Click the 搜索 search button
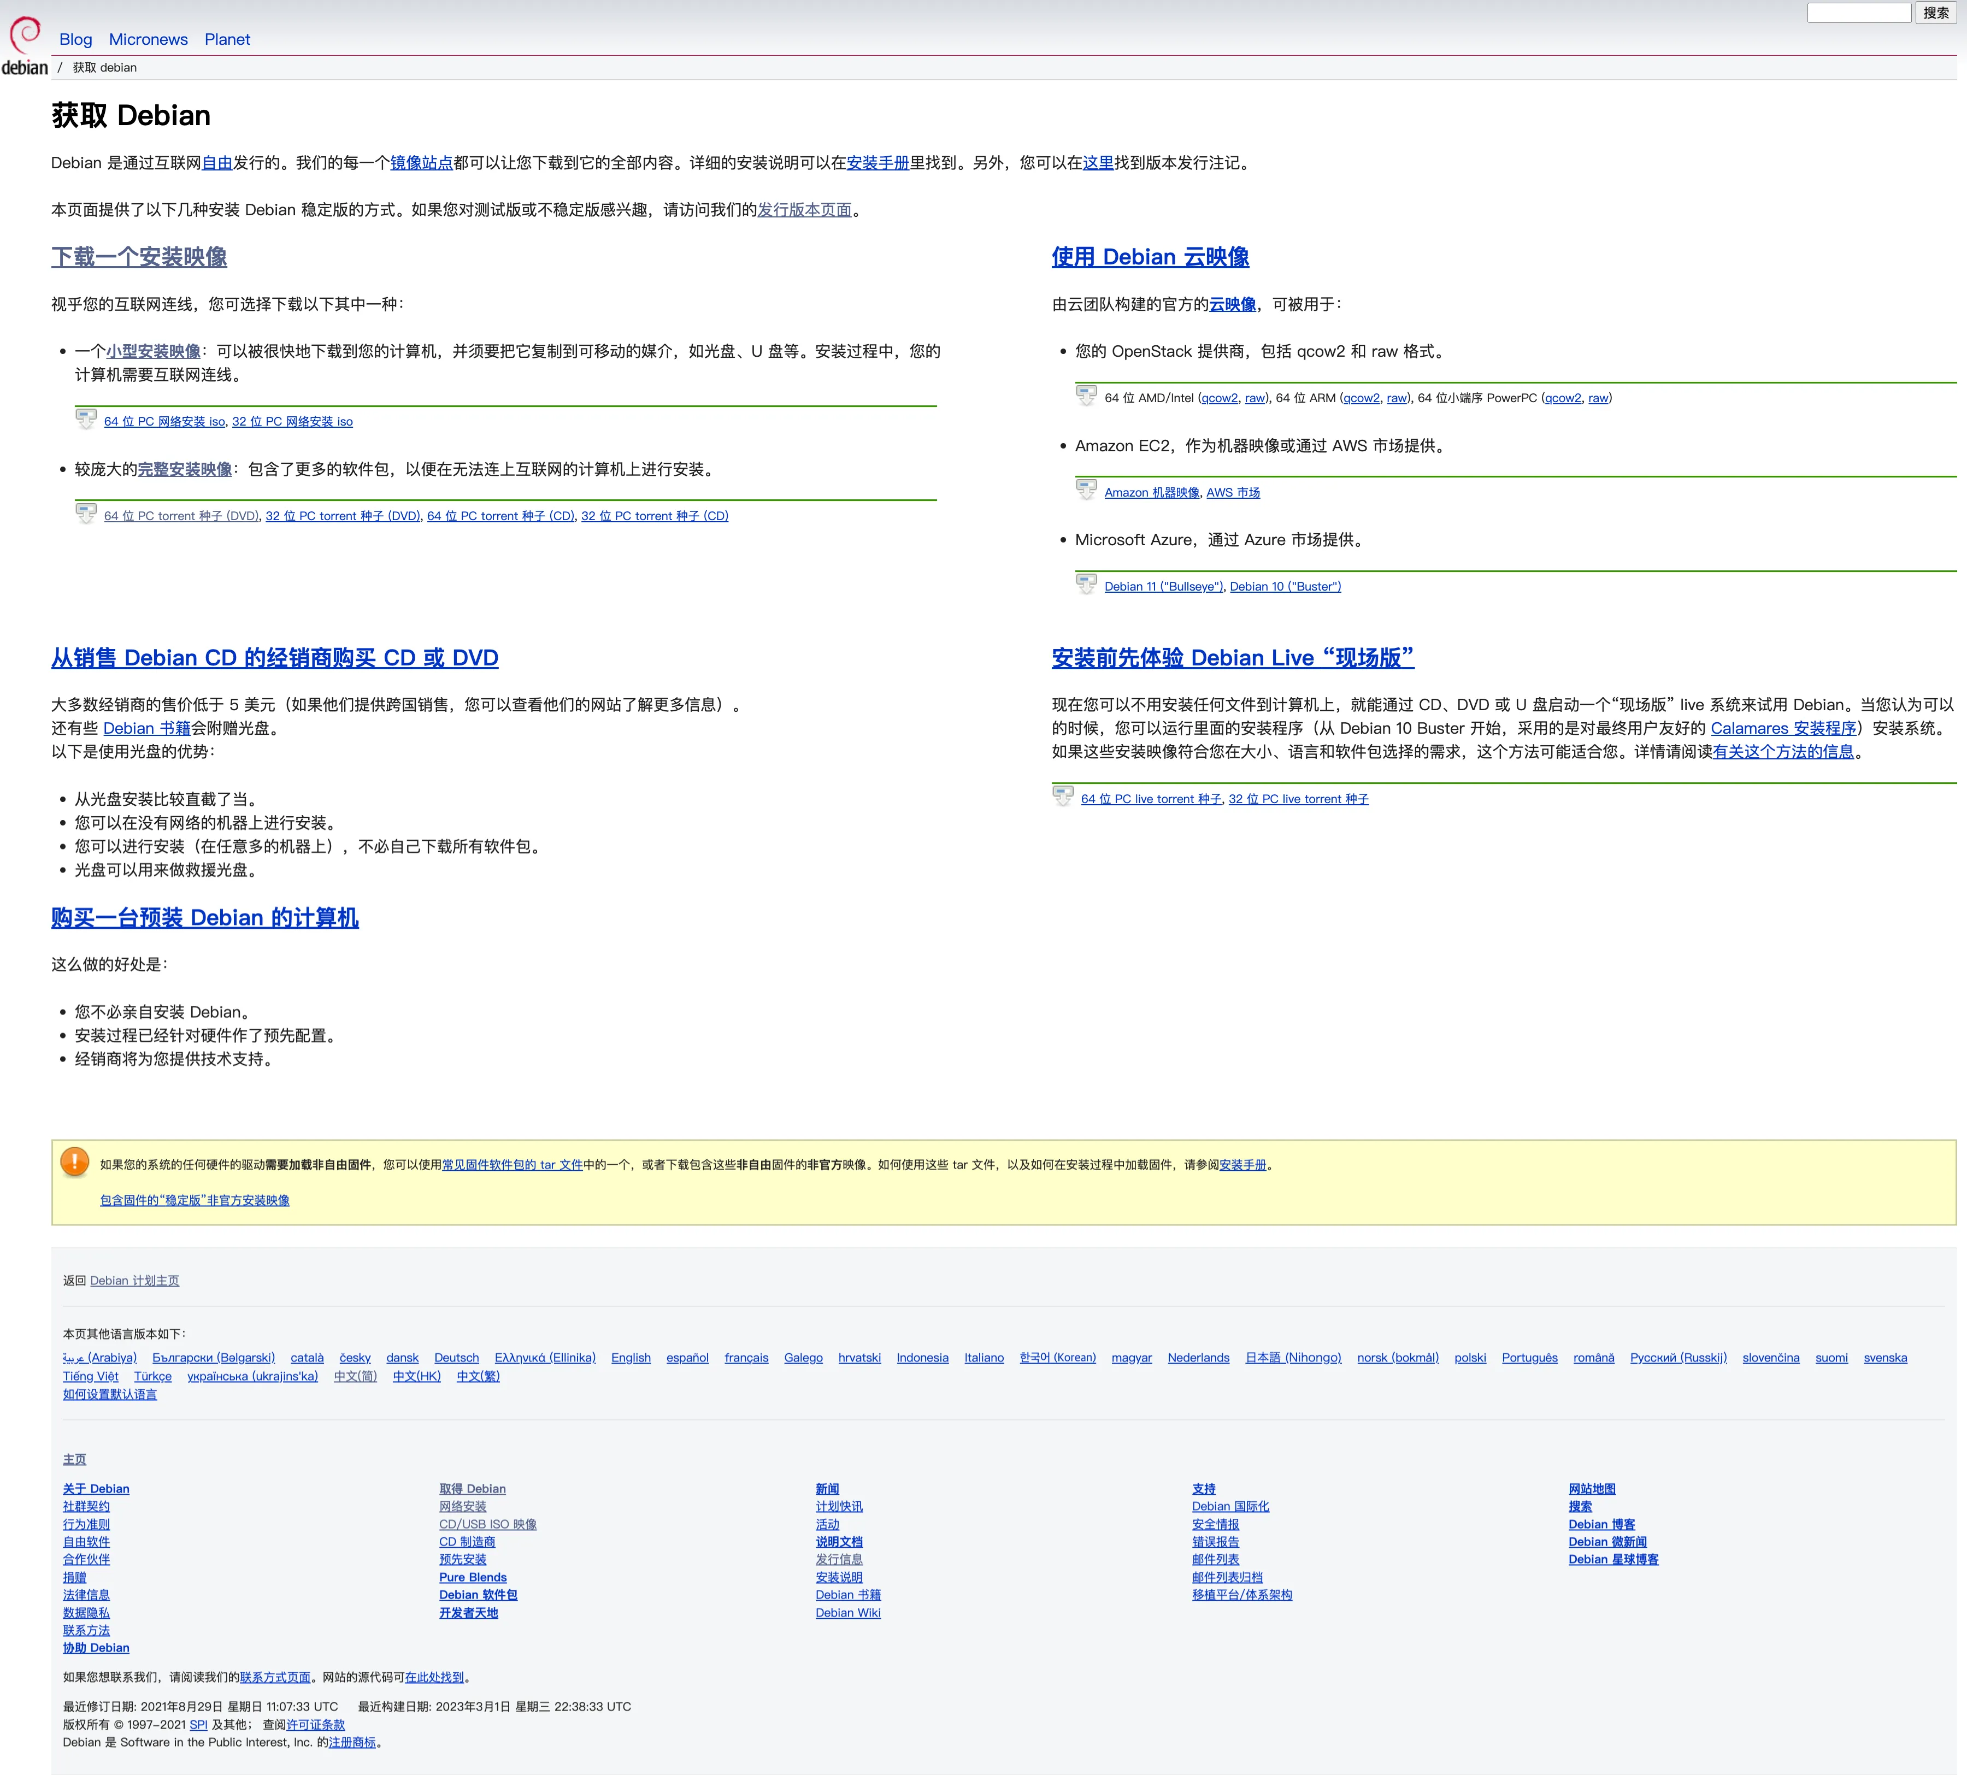 coord(1936,13)
